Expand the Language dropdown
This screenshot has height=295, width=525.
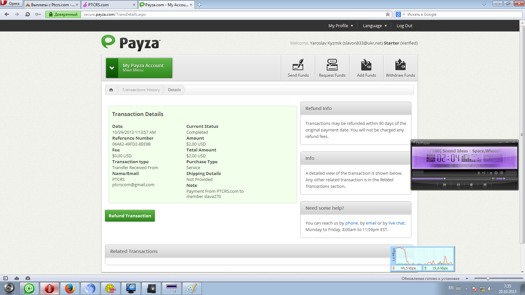click(x=375, y=26)
